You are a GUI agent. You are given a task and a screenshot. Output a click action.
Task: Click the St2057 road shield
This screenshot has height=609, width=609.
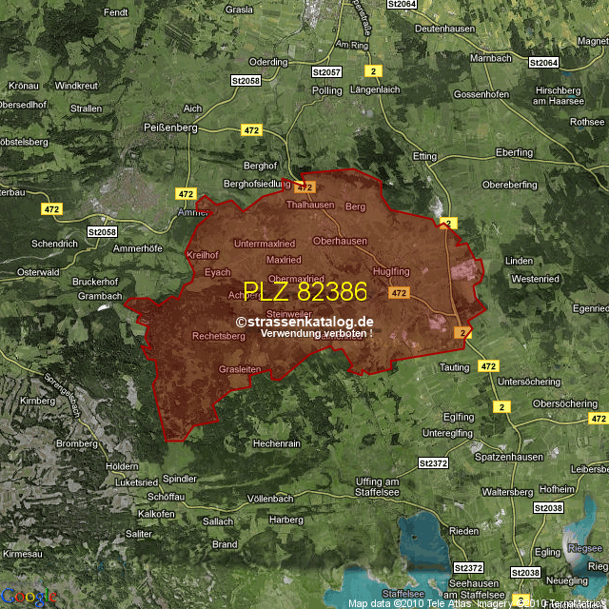point(326,72)
